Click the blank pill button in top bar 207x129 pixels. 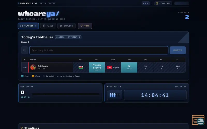point(182,3)
